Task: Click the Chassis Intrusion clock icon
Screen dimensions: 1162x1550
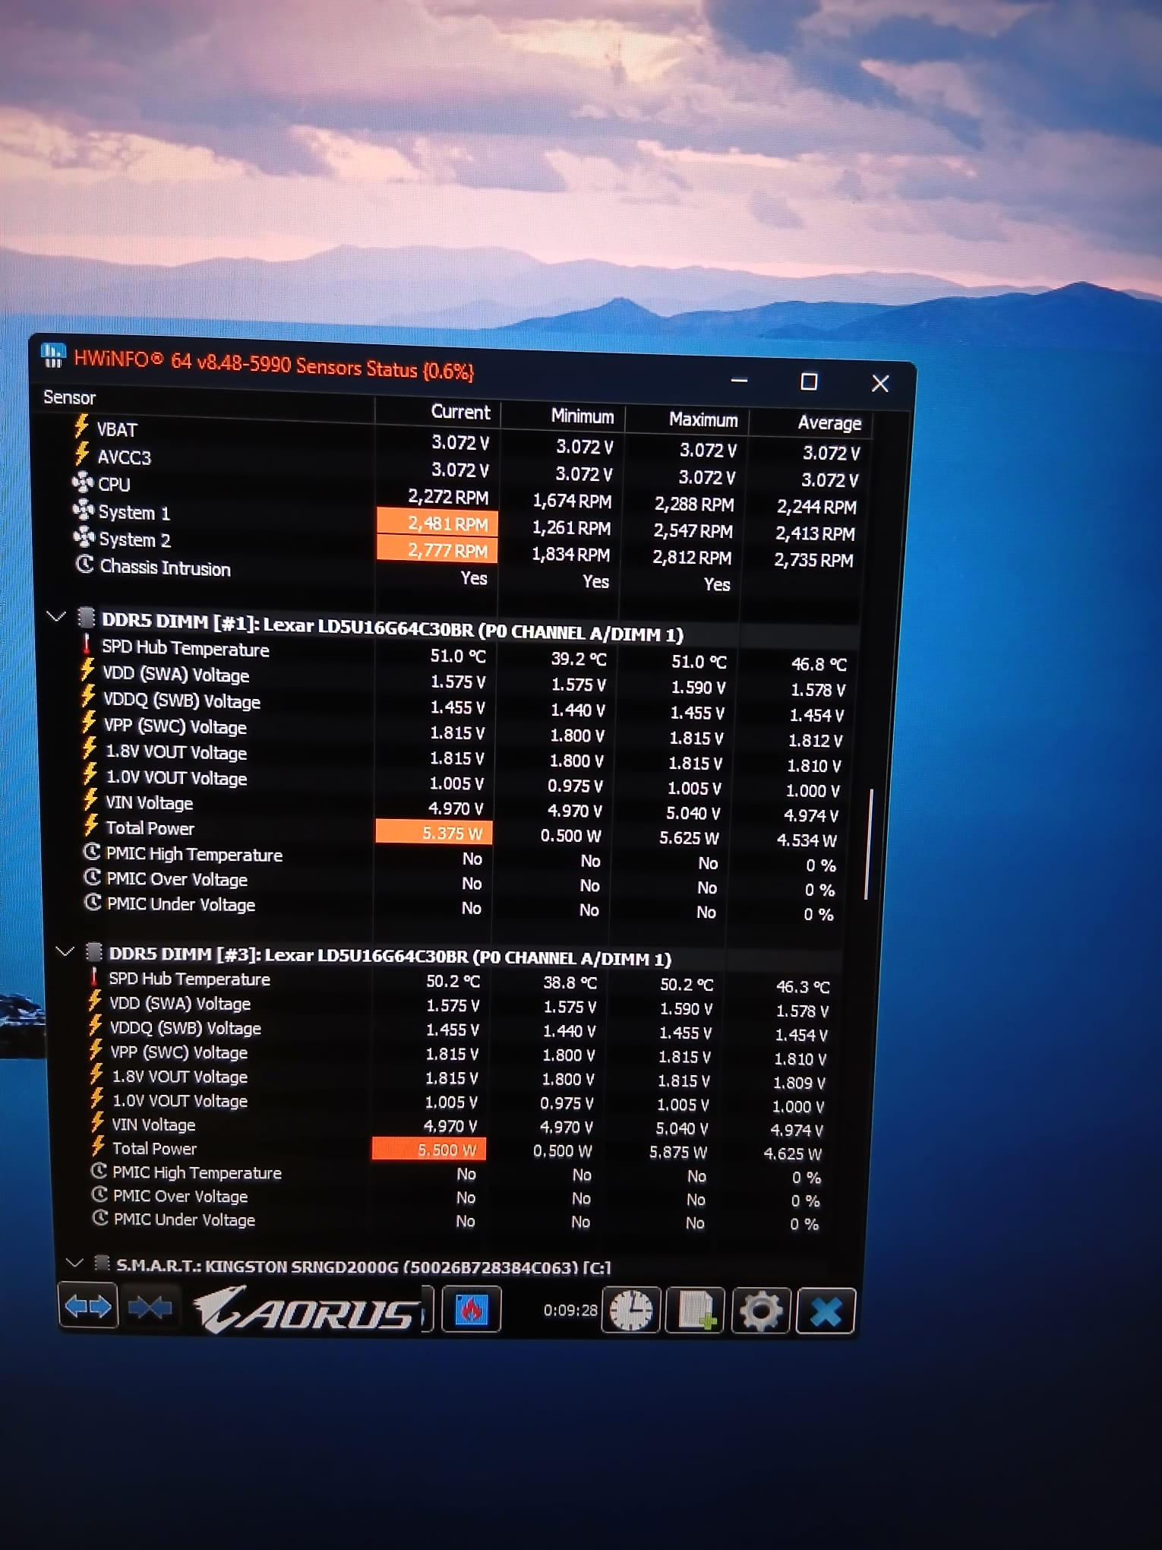Action: (84, 565)
